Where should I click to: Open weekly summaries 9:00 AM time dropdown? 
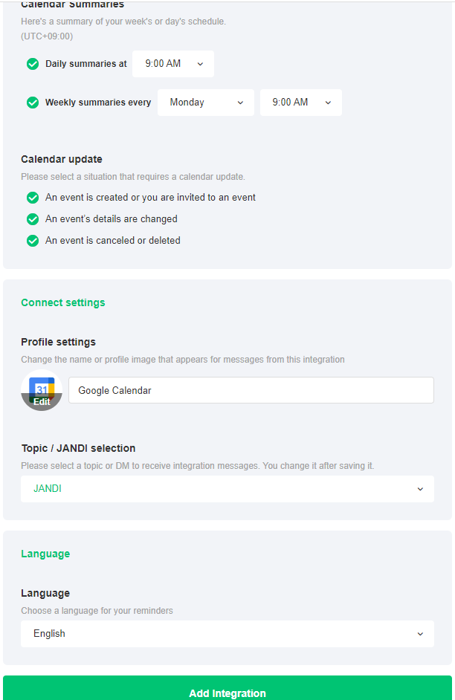click(300, 103)
